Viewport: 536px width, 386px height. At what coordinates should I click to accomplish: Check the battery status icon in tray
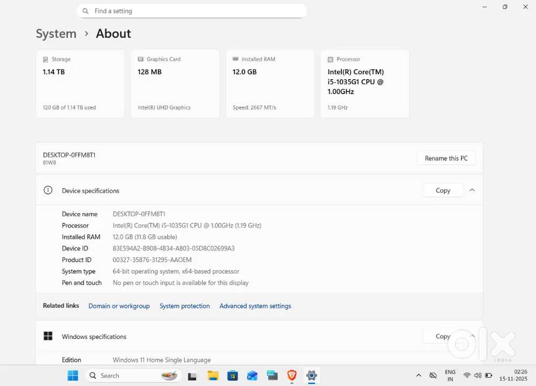click(x=488, y=375)
